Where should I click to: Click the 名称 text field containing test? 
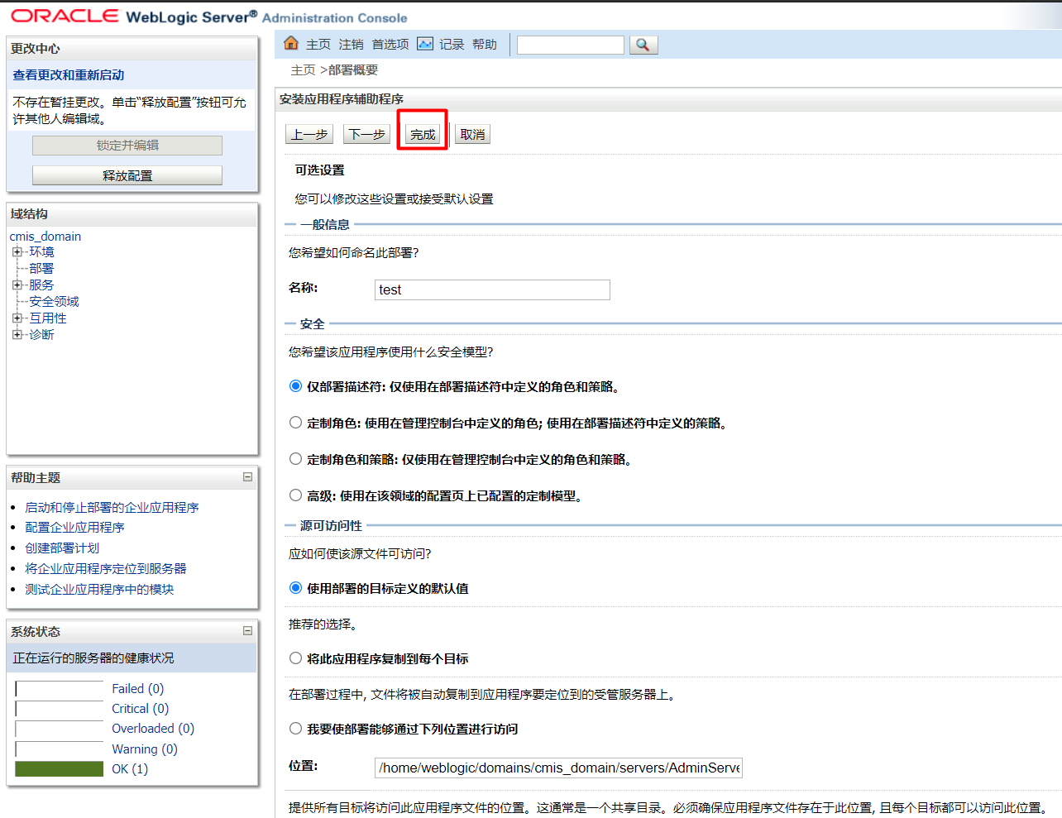pyautogui.click(x=492, y=289)
